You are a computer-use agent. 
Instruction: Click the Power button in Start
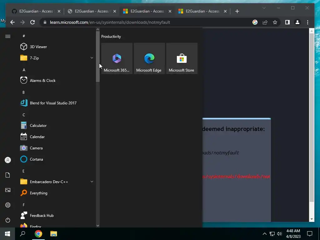pos(8,220)
